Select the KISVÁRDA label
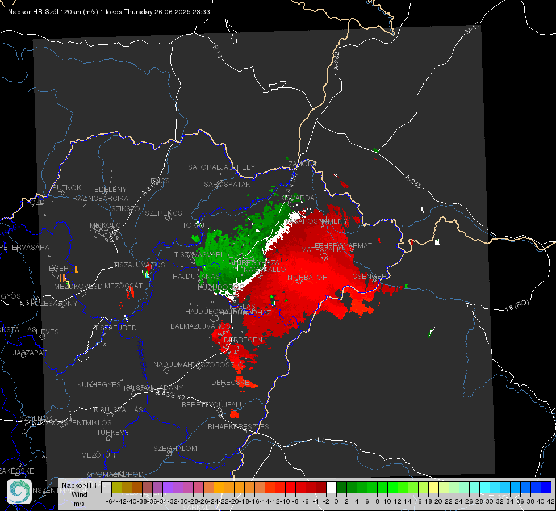 point(297,198)
